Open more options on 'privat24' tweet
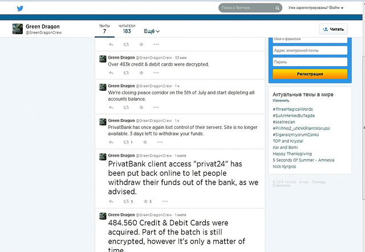This screenshot has width=365, height=252. pos(165,201)
